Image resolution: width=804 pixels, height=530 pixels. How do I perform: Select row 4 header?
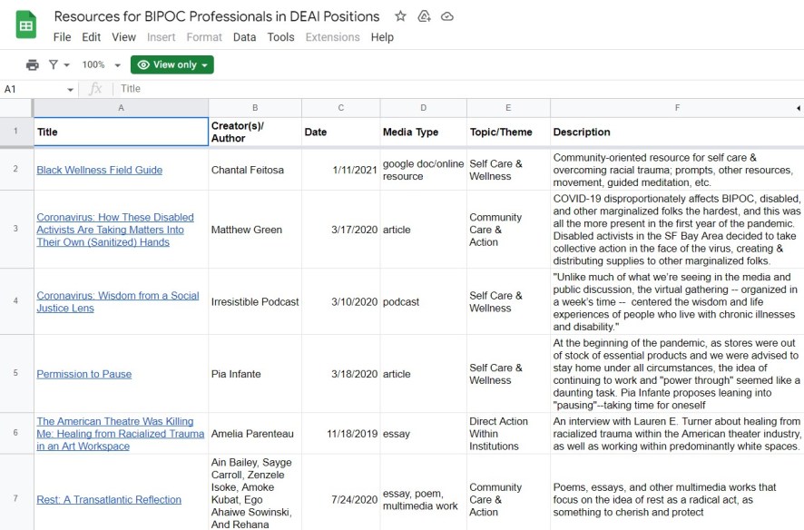[16, 301]
